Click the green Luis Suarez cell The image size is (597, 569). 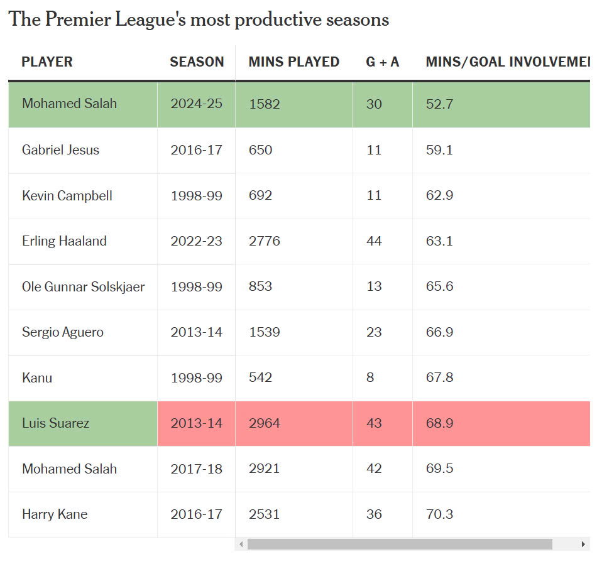[x=55, y=423]
